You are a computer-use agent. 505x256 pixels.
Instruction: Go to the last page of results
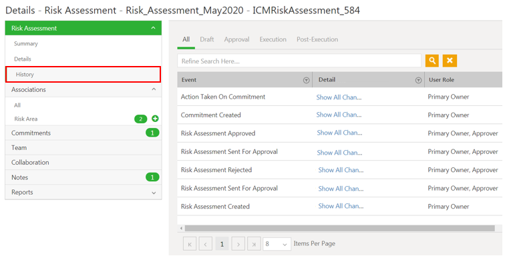pyautogui.click(x=254, y=244)
